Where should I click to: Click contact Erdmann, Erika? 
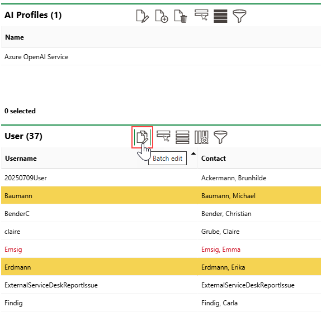(x=223, y=267)
